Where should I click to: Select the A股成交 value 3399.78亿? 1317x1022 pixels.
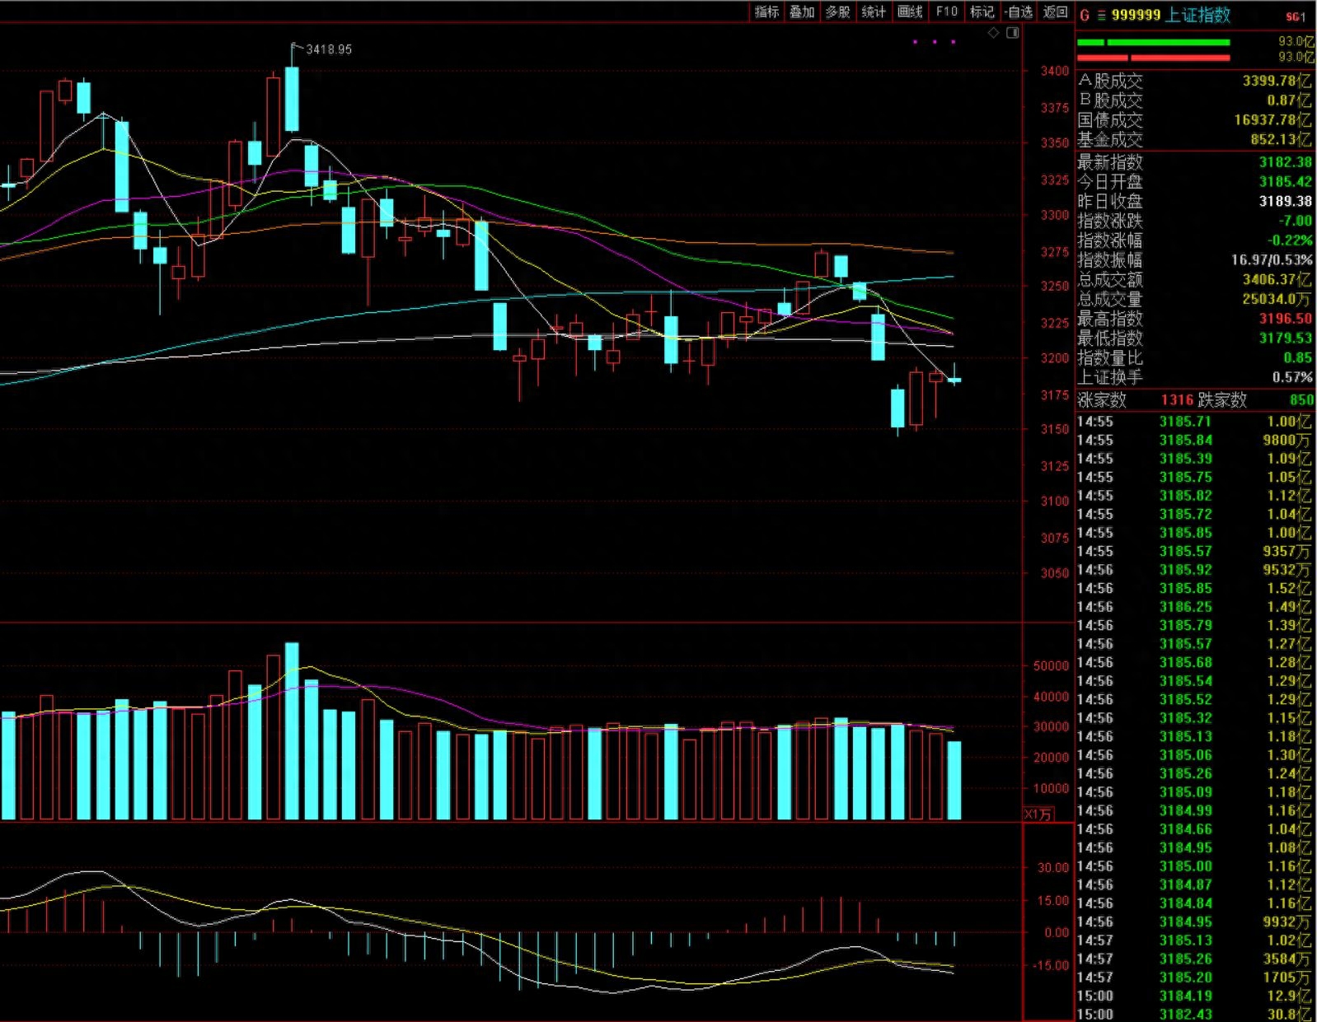[x=1277, y=81]
